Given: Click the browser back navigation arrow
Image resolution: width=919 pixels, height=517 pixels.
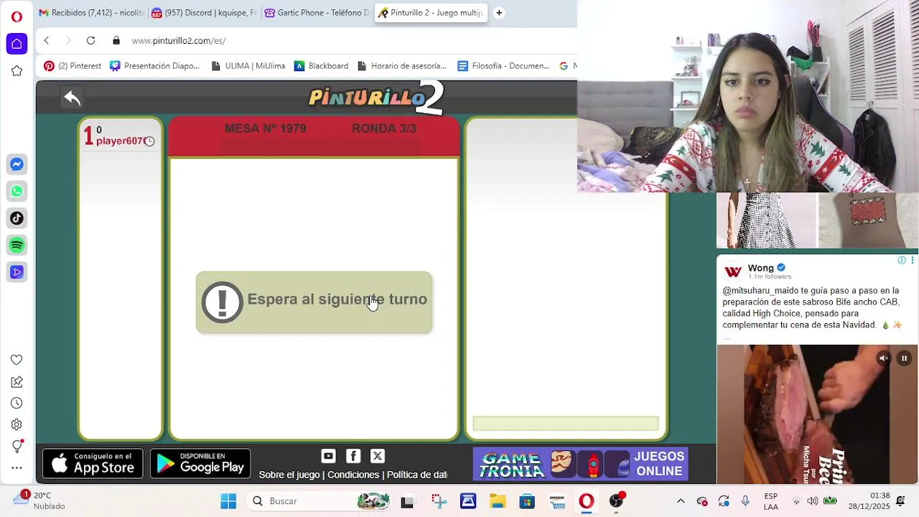Looking at the screenshot, I should [46, 41].
